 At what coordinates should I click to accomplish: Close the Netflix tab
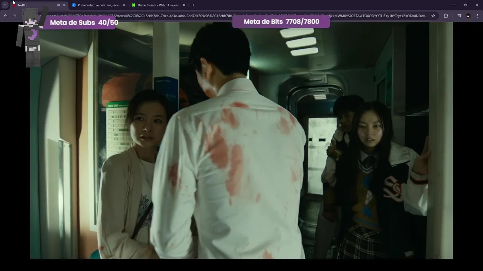pyautogui.click(x=64, y=5)
